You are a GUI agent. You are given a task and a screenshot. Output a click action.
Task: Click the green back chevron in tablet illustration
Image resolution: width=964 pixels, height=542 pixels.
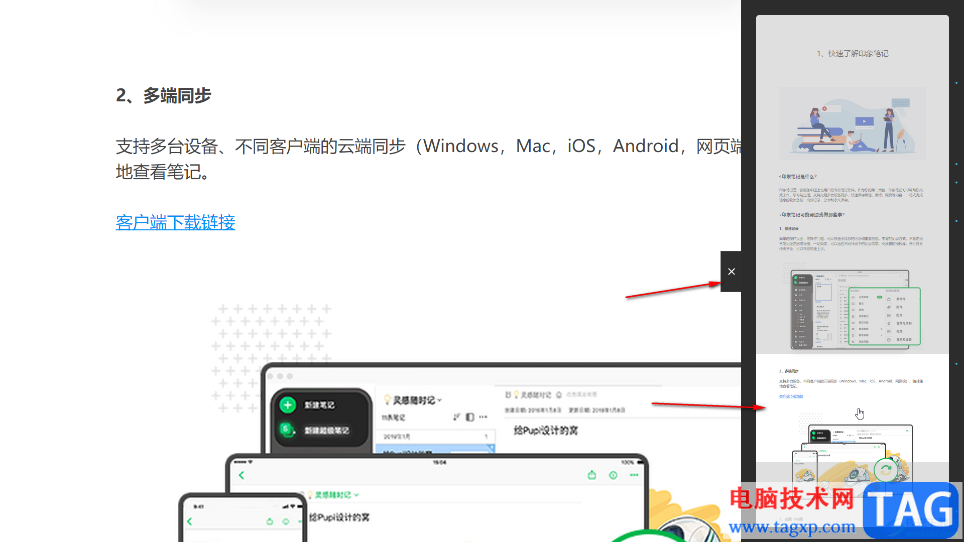coord(242,475)
